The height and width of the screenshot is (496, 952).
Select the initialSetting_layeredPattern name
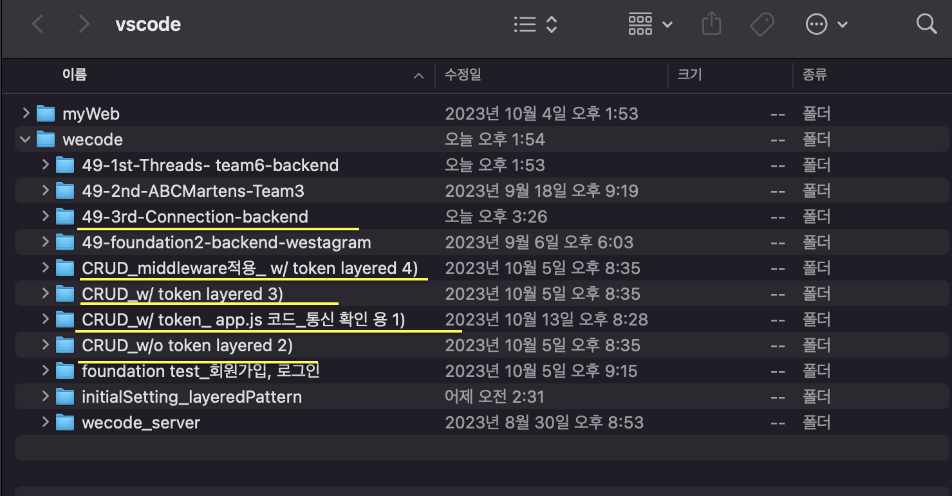(x=192, y=397)
